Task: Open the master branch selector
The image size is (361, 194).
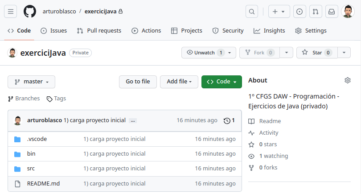Action: [31, 82]
